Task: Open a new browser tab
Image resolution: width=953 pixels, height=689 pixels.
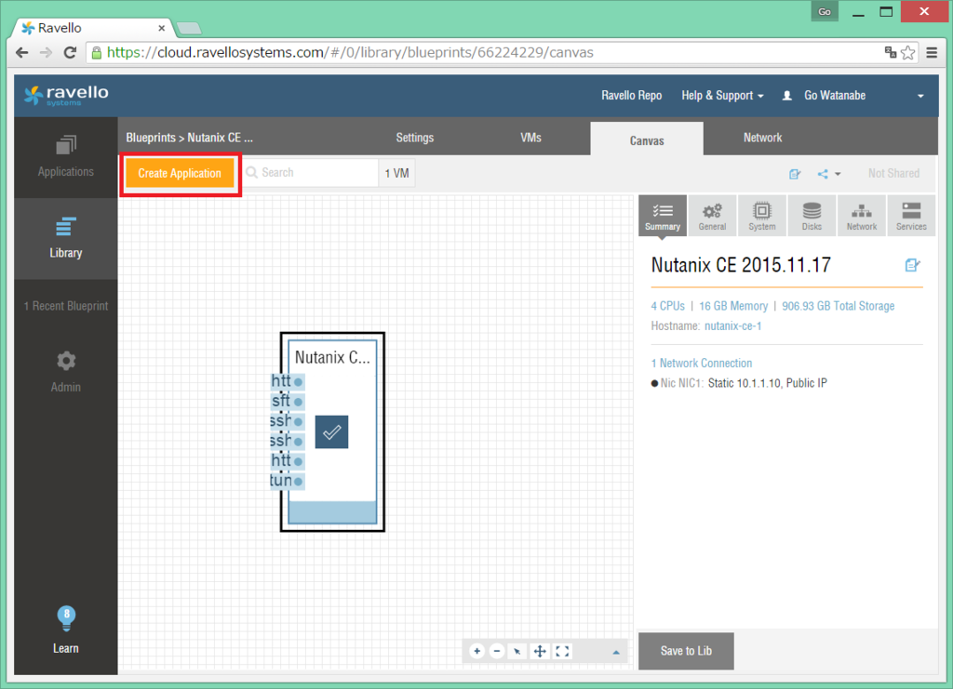Action: point(190,28)
